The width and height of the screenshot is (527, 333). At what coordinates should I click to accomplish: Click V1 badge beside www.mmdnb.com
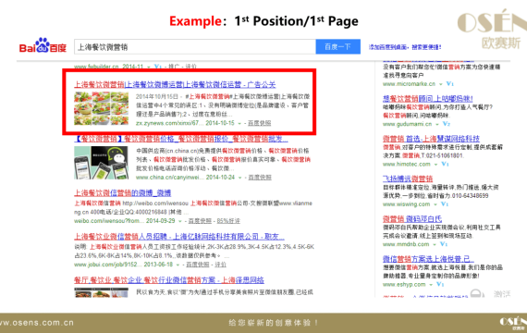pyautogui.click(x=444, y=244)
